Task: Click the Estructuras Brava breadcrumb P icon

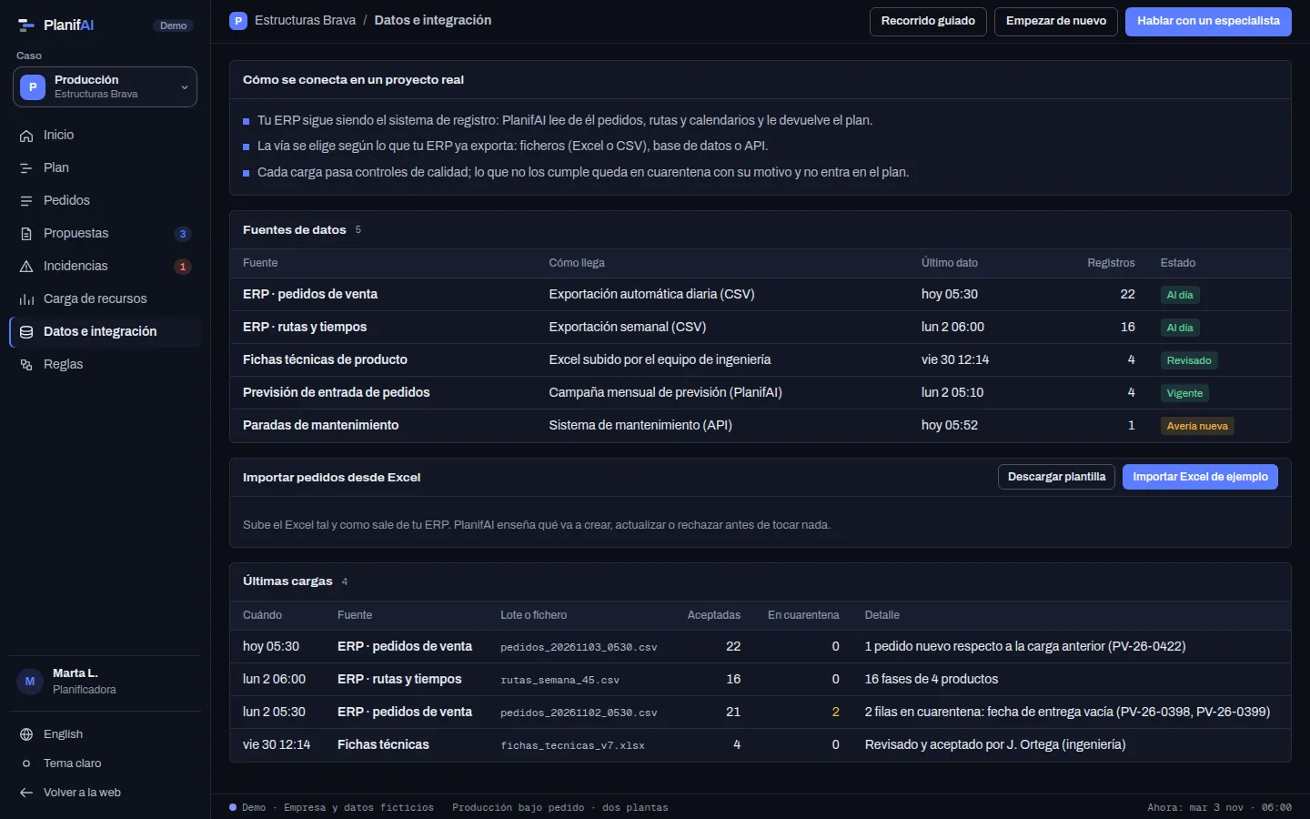Action: pyautogui.click(x=238, y=21)
